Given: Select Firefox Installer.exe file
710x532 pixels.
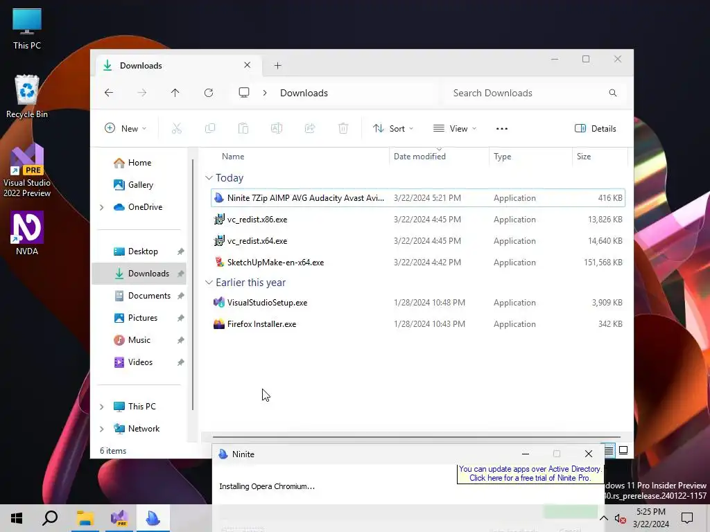Looking at the screenshot, I should point(417,324).
